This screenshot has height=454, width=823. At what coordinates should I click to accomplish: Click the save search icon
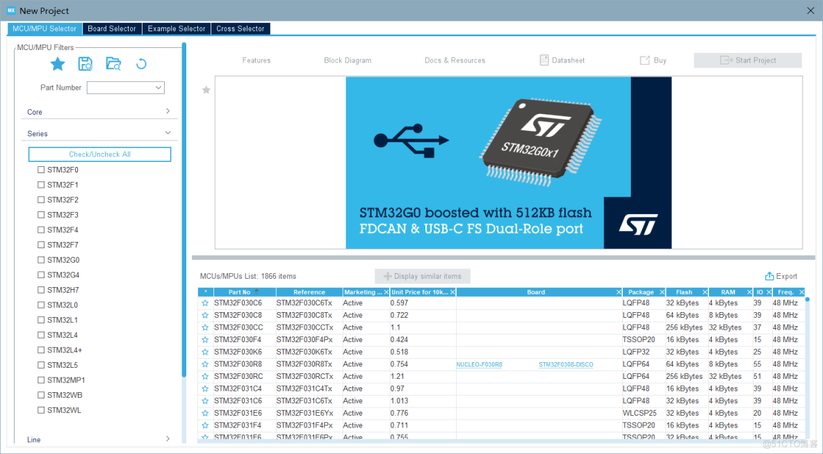click(85, 63)
